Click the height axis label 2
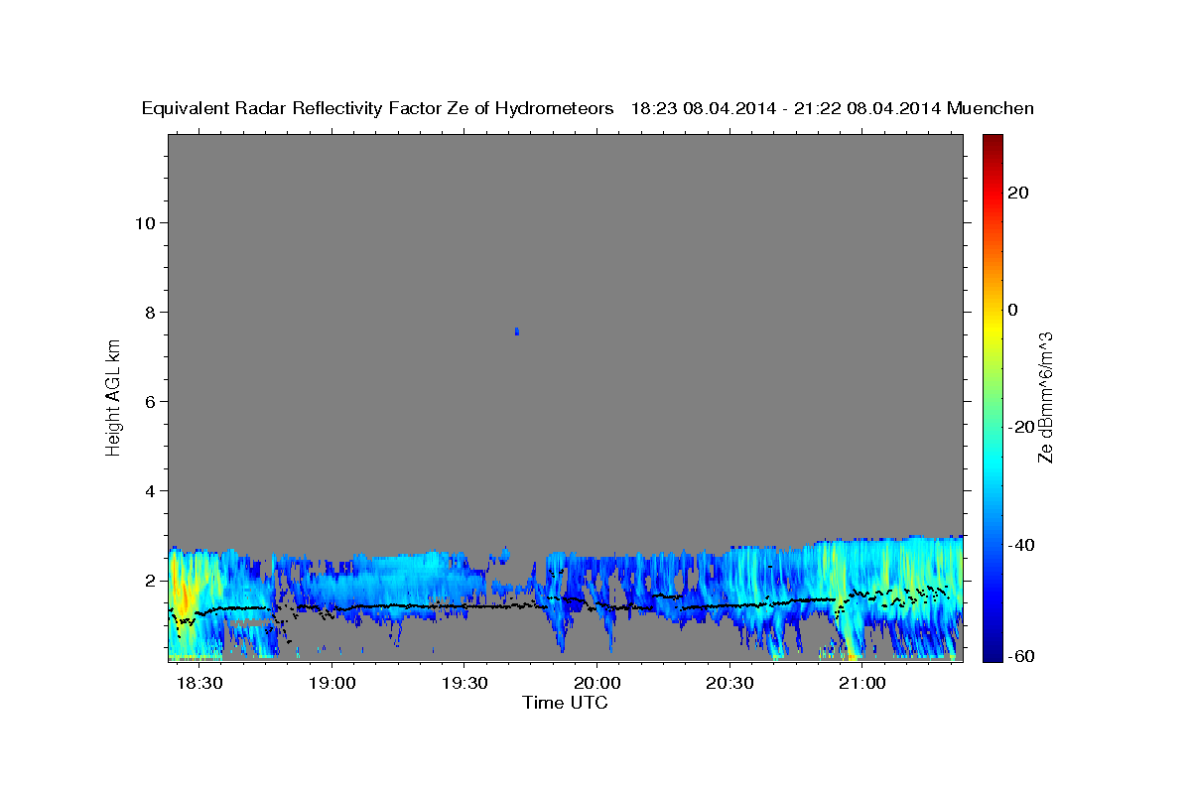This screenshot has height=794, width=1191. (150, 580)
